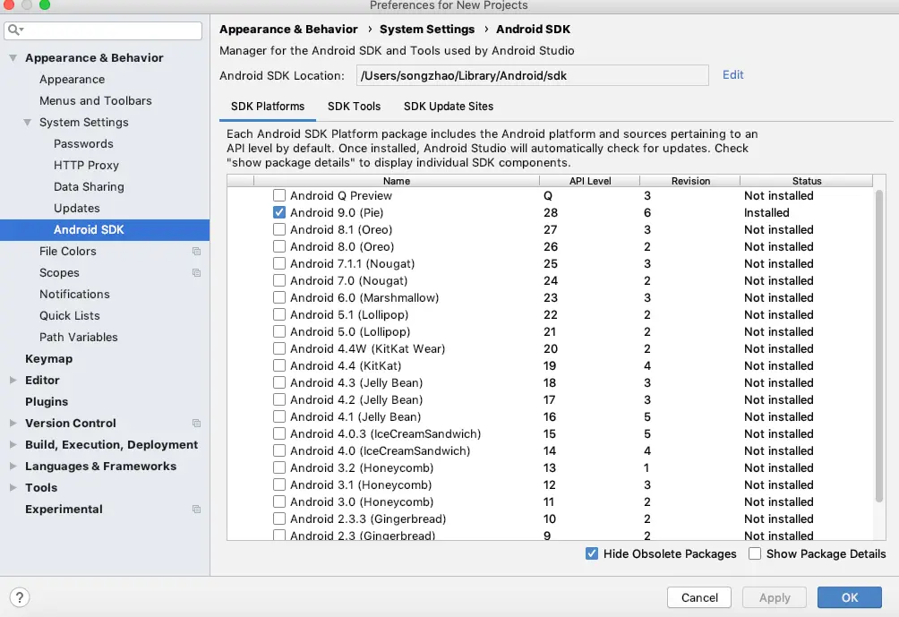Screen dimensions: 899x617
Task: Switch to the SDK Platforms tab
Action: pos(268,107)
